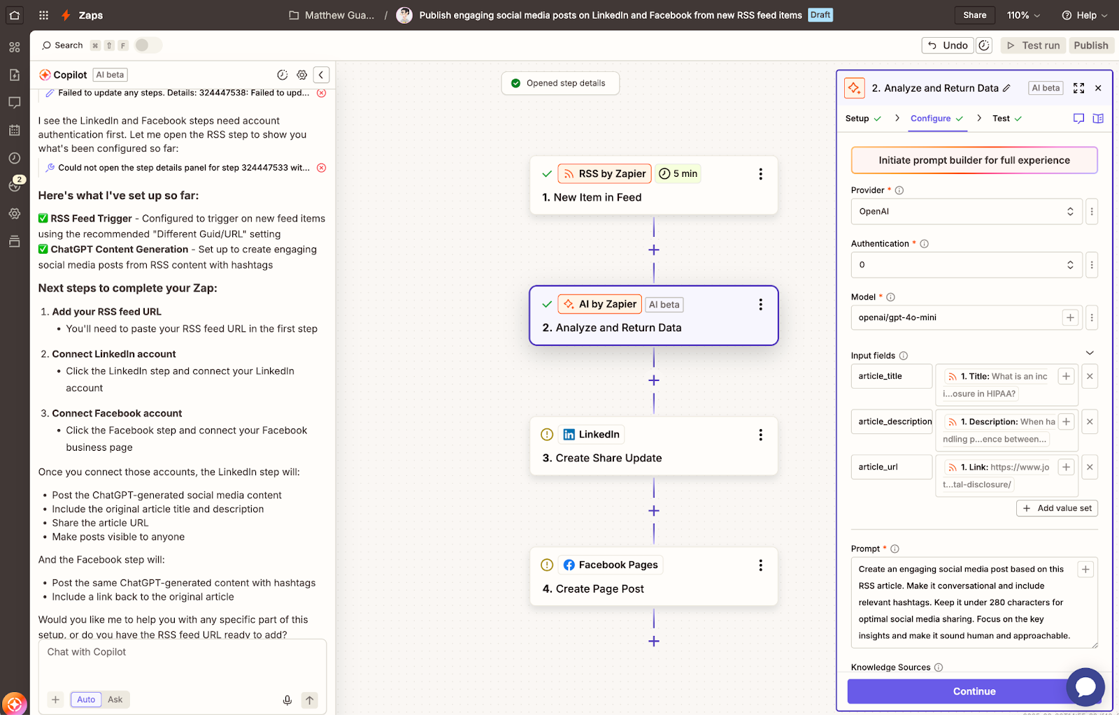This screenshot has height=715, width=1119.
Task: Open the help documentation book icon
Action: 1098,118
